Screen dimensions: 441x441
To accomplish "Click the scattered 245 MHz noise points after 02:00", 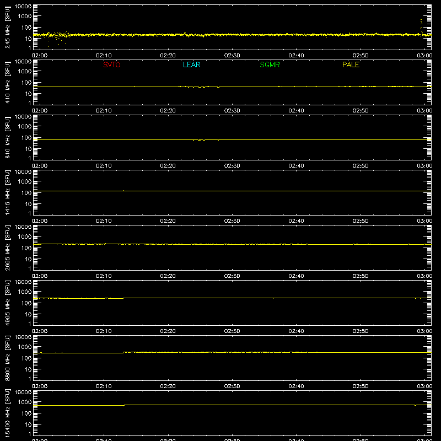I will [x=58, y=38].
